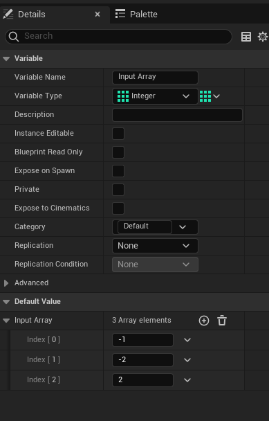
Task: Expand the Advanced section
Action: (x=6, y=283)
